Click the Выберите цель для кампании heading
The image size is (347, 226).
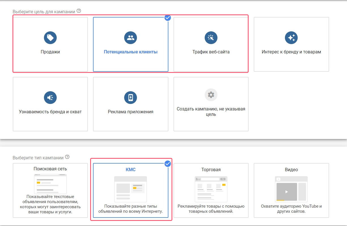(x=44, y=12)
